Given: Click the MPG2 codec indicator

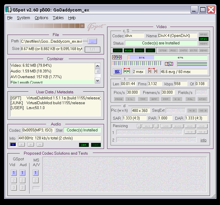Looking at the screenshot, I should (x=203, y=34).
